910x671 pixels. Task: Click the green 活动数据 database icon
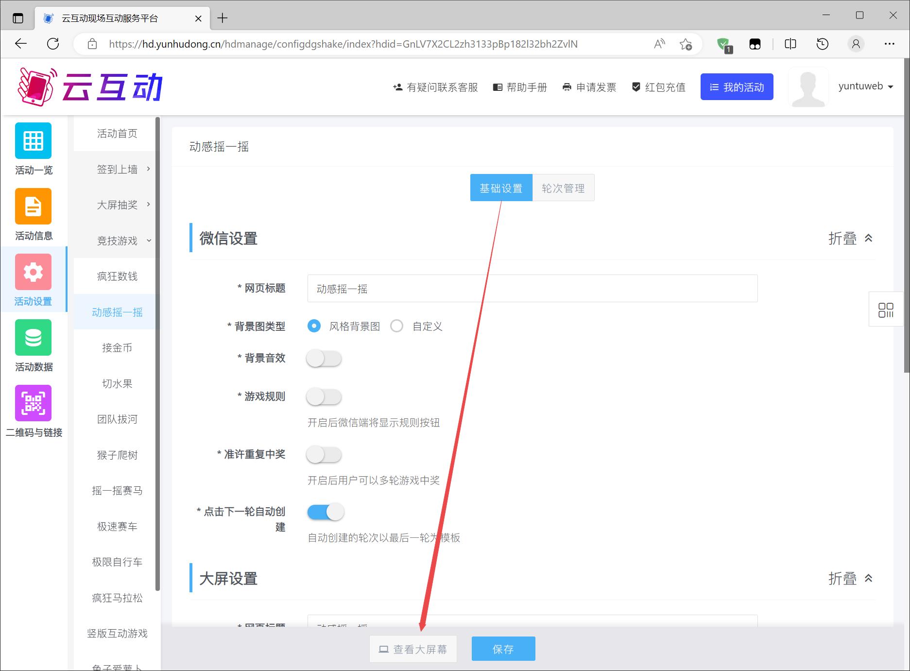coord(33,338)
